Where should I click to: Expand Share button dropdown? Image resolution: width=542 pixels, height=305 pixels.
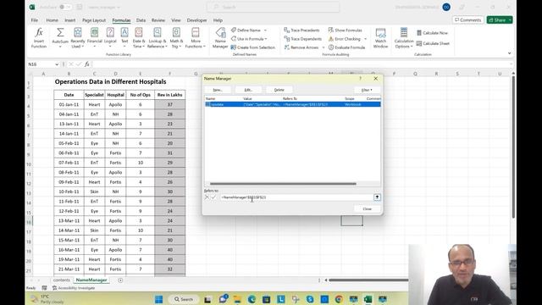[x=510, y=20]
